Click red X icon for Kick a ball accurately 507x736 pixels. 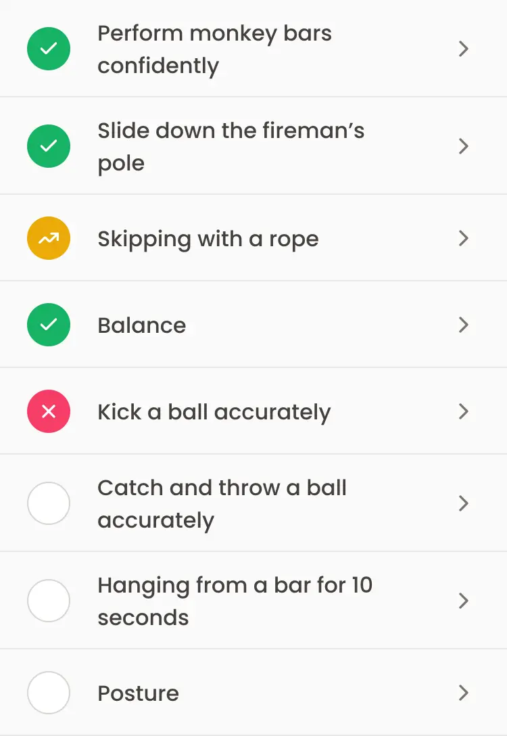(49, 411)
